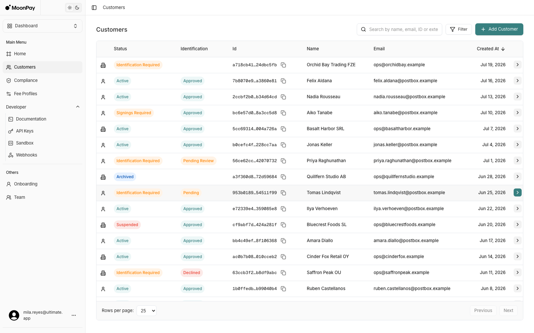
Task: Open API Keys page
Action: point(45,131)
